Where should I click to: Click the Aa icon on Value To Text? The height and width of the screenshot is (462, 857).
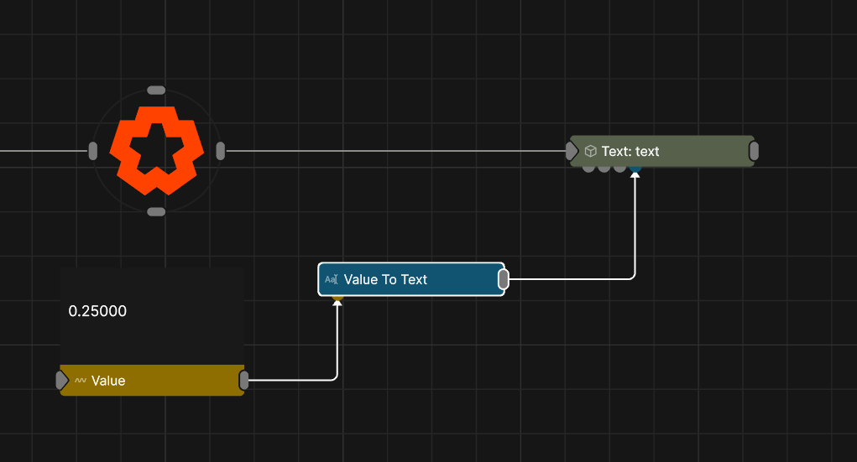coord(332,280)
